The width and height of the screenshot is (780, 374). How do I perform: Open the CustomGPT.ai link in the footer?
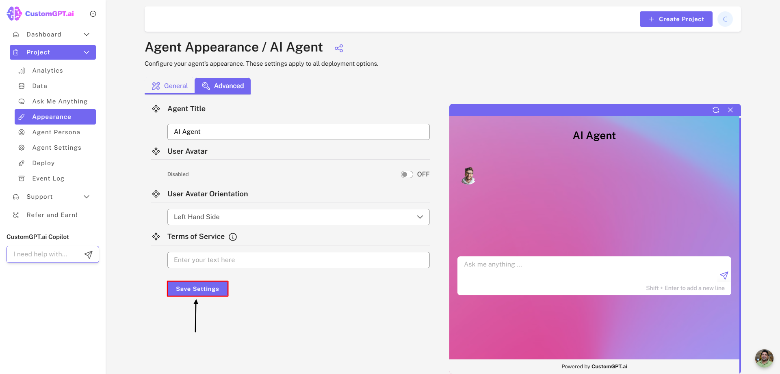pos(609,367)
